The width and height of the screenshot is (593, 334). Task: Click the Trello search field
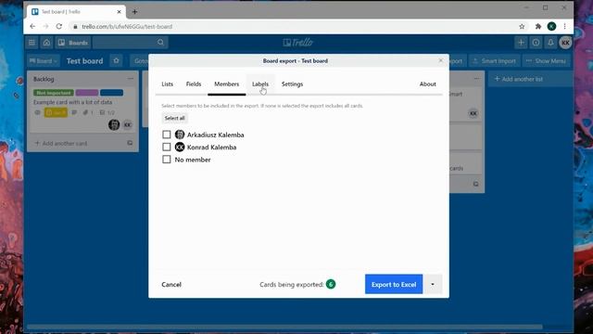131,43
